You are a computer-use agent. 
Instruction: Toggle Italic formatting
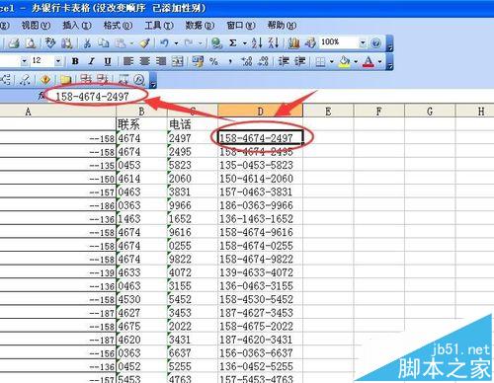coord(91,61)
